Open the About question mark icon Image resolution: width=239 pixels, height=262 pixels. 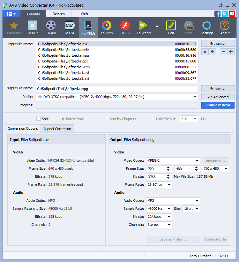click(x=225, y=26)
